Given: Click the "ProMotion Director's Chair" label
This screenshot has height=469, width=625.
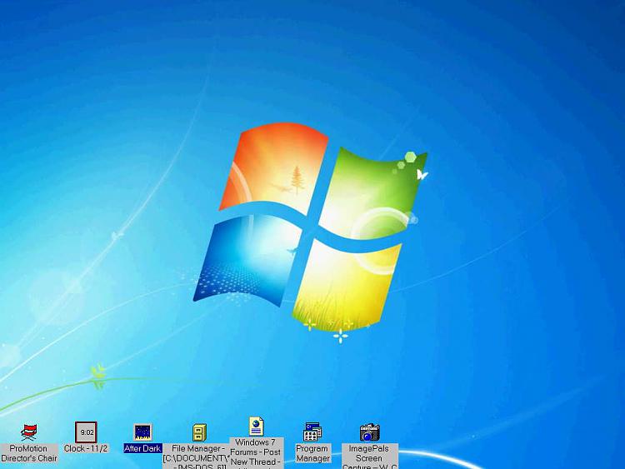Looking at the screenshot, I should [29, 453].
